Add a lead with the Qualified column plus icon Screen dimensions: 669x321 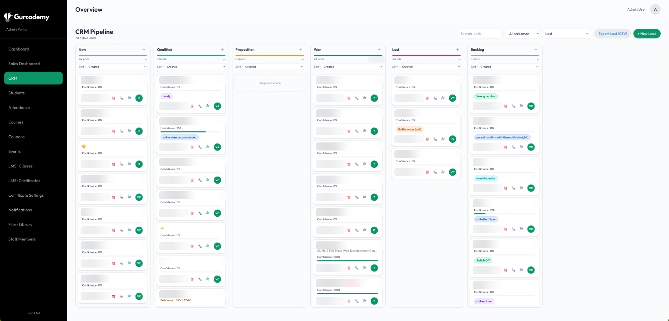tap(222, 49)
